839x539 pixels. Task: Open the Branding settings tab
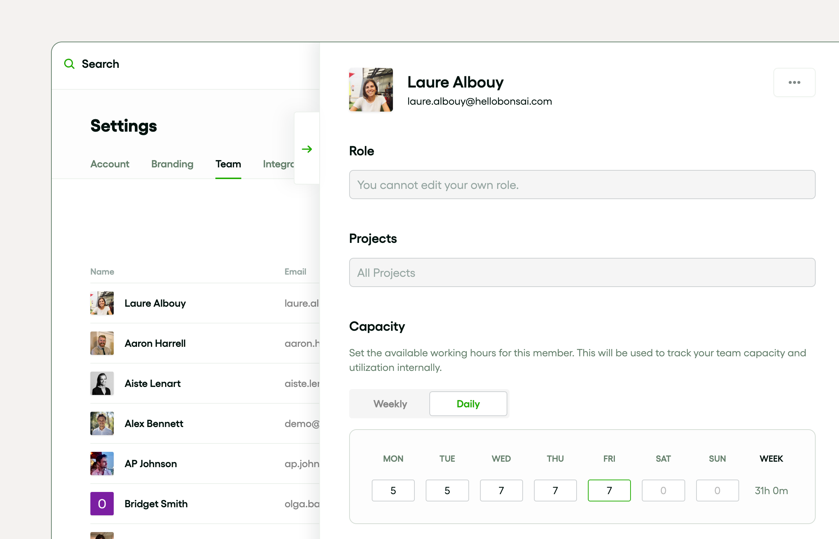click(172, 164)
